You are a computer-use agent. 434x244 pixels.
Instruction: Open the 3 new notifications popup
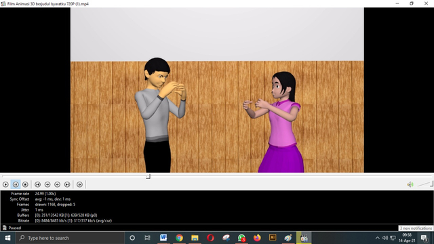click(416, 228)
